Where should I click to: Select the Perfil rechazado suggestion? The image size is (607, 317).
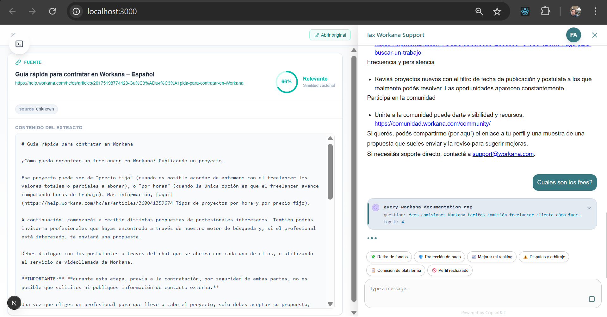point(450,271)
